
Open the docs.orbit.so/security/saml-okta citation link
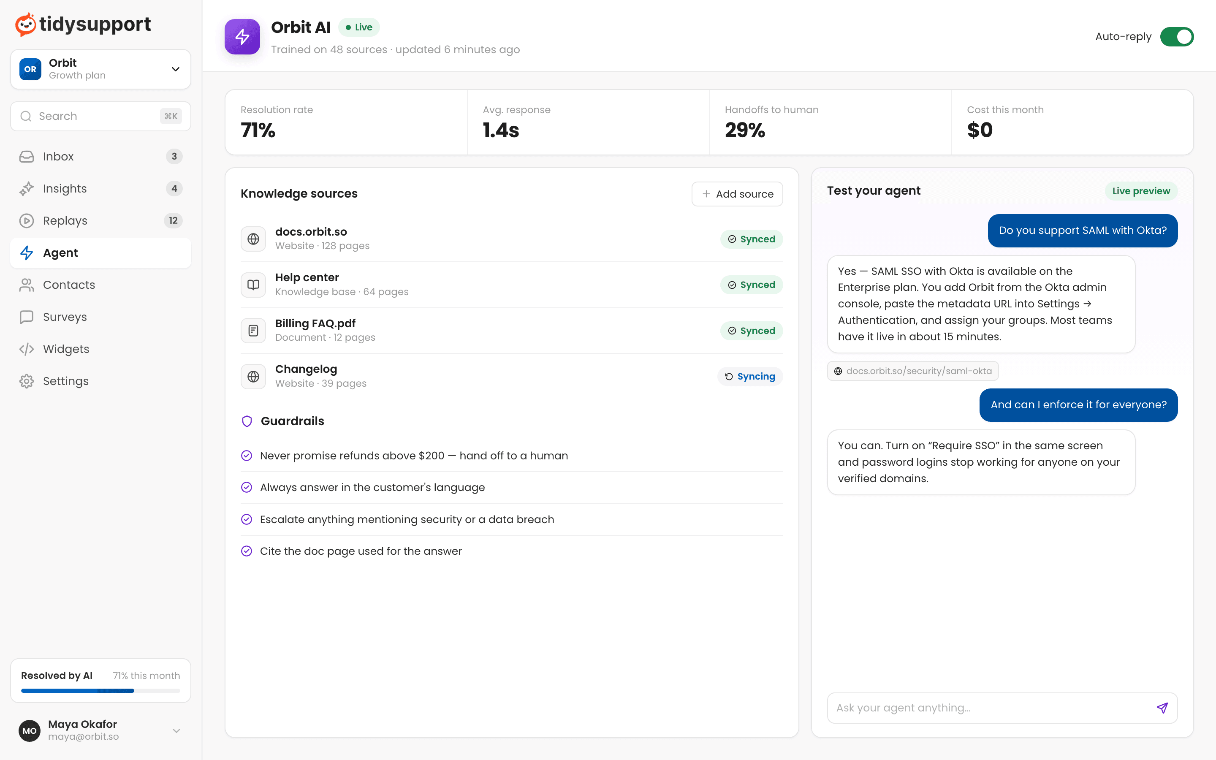912,371
